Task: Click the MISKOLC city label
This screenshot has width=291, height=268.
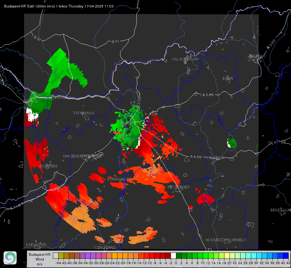Action: tap(258, 56)
